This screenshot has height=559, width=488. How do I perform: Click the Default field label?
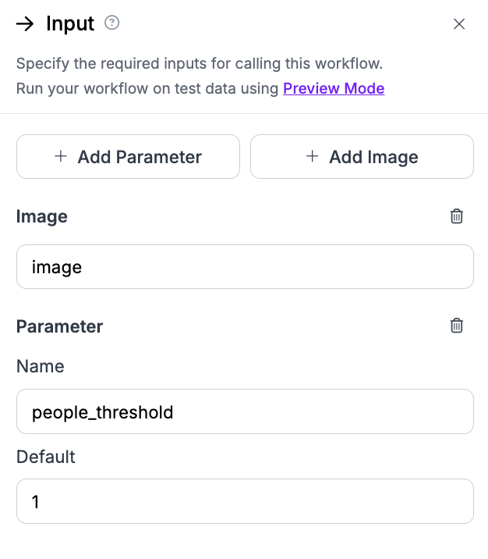pos(46,457)
